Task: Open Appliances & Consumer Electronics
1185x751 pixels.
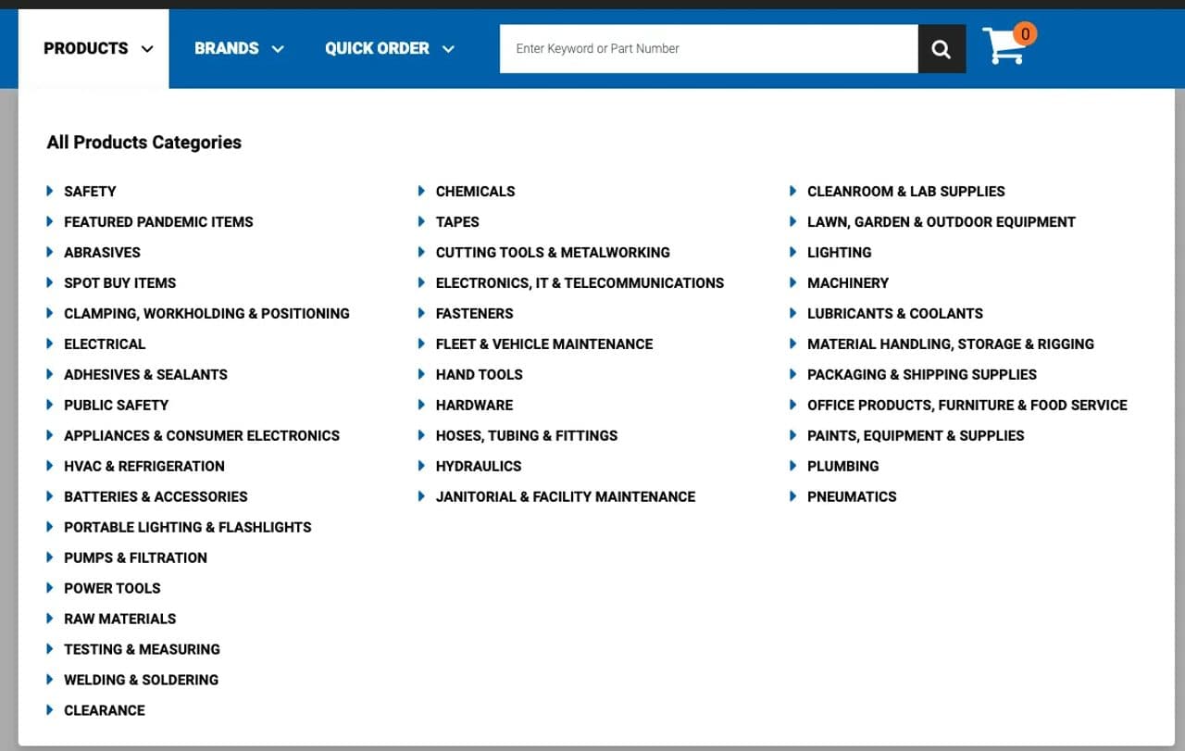Action: [202, 436]
